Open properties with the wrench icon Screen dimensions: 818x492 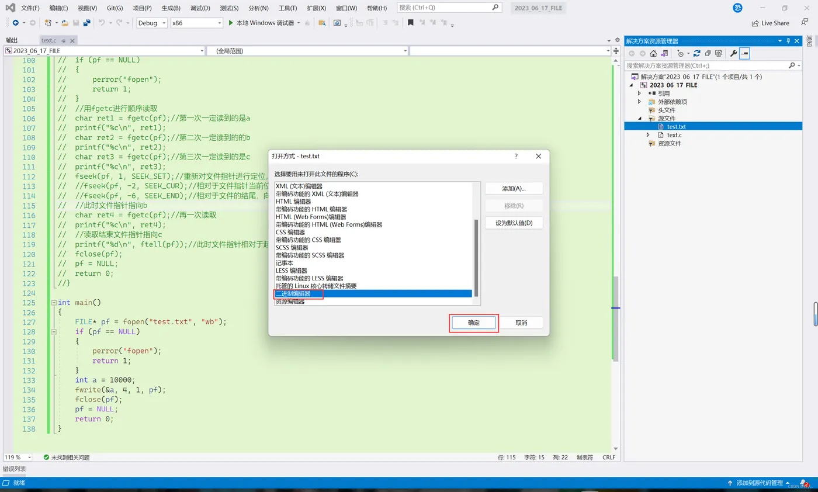coord(734,53)
